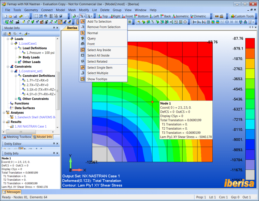259x201 pixels.
Task: Collapse the 1..LoadCase1 node
Action: click(x=12, y=44)
